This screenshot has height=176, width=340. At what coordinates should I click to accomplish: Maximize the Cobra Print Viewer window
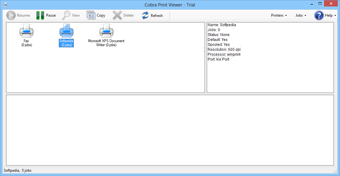(320, 4)
